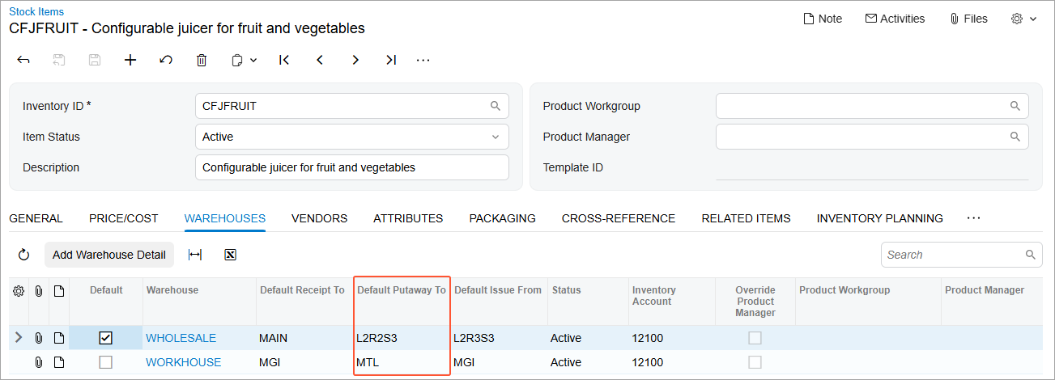Delete the current stock item

202,60
